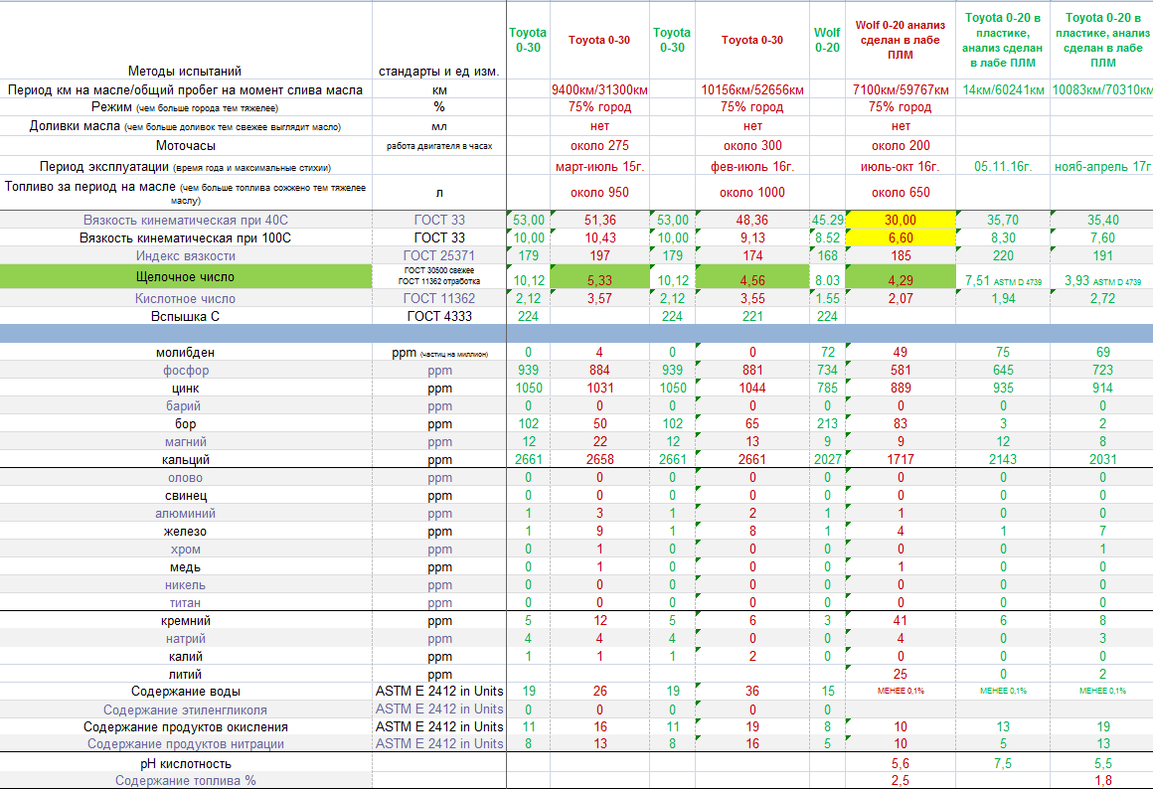
Task: Select the green 'Щелочное число' row label
Action: tap(185, 277)
